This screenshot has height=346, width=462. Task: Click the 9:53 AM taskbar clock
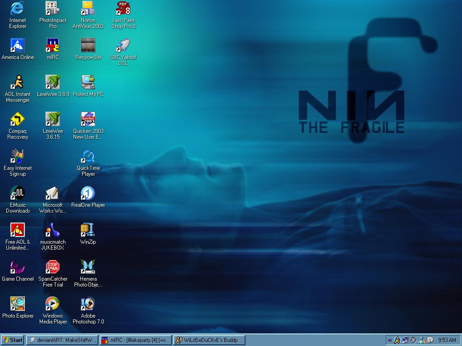click(447, 341)
